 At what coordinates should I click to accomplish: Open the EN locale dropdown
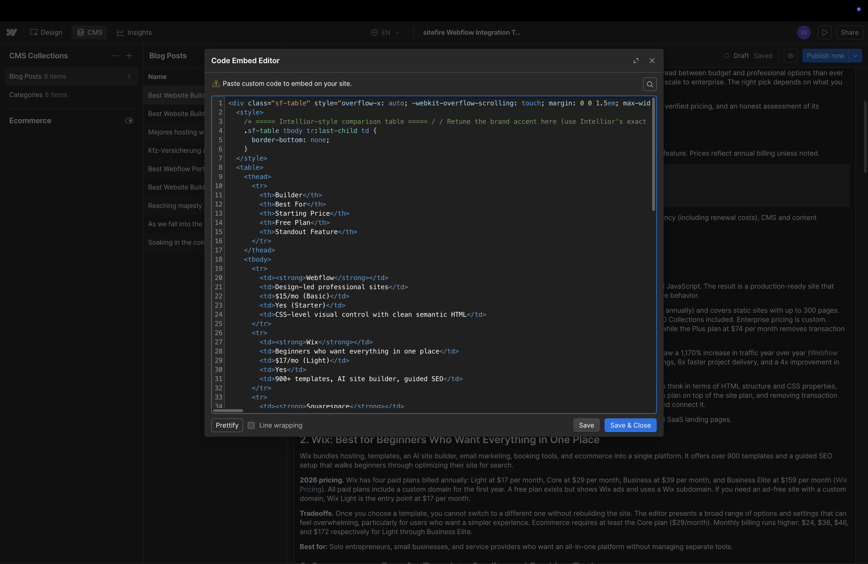pyautogui.click(x=385, y=32)
